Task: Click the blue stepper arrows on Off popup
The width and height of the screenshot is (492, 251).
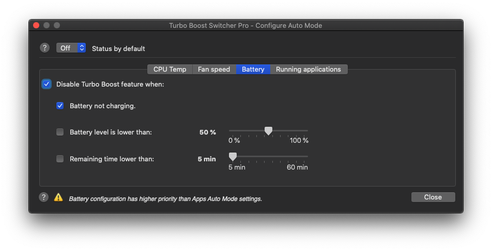Action: pos(82,48)
